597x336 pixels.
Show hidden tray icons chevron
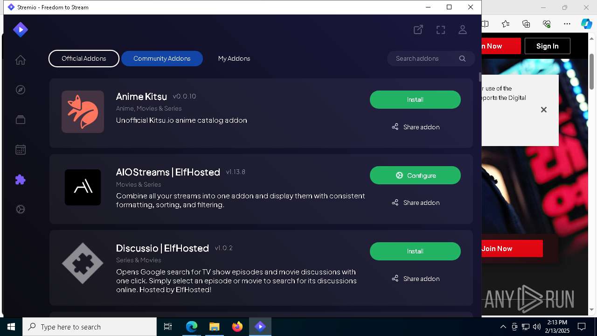pyautogui.click(x=503, y=327)
